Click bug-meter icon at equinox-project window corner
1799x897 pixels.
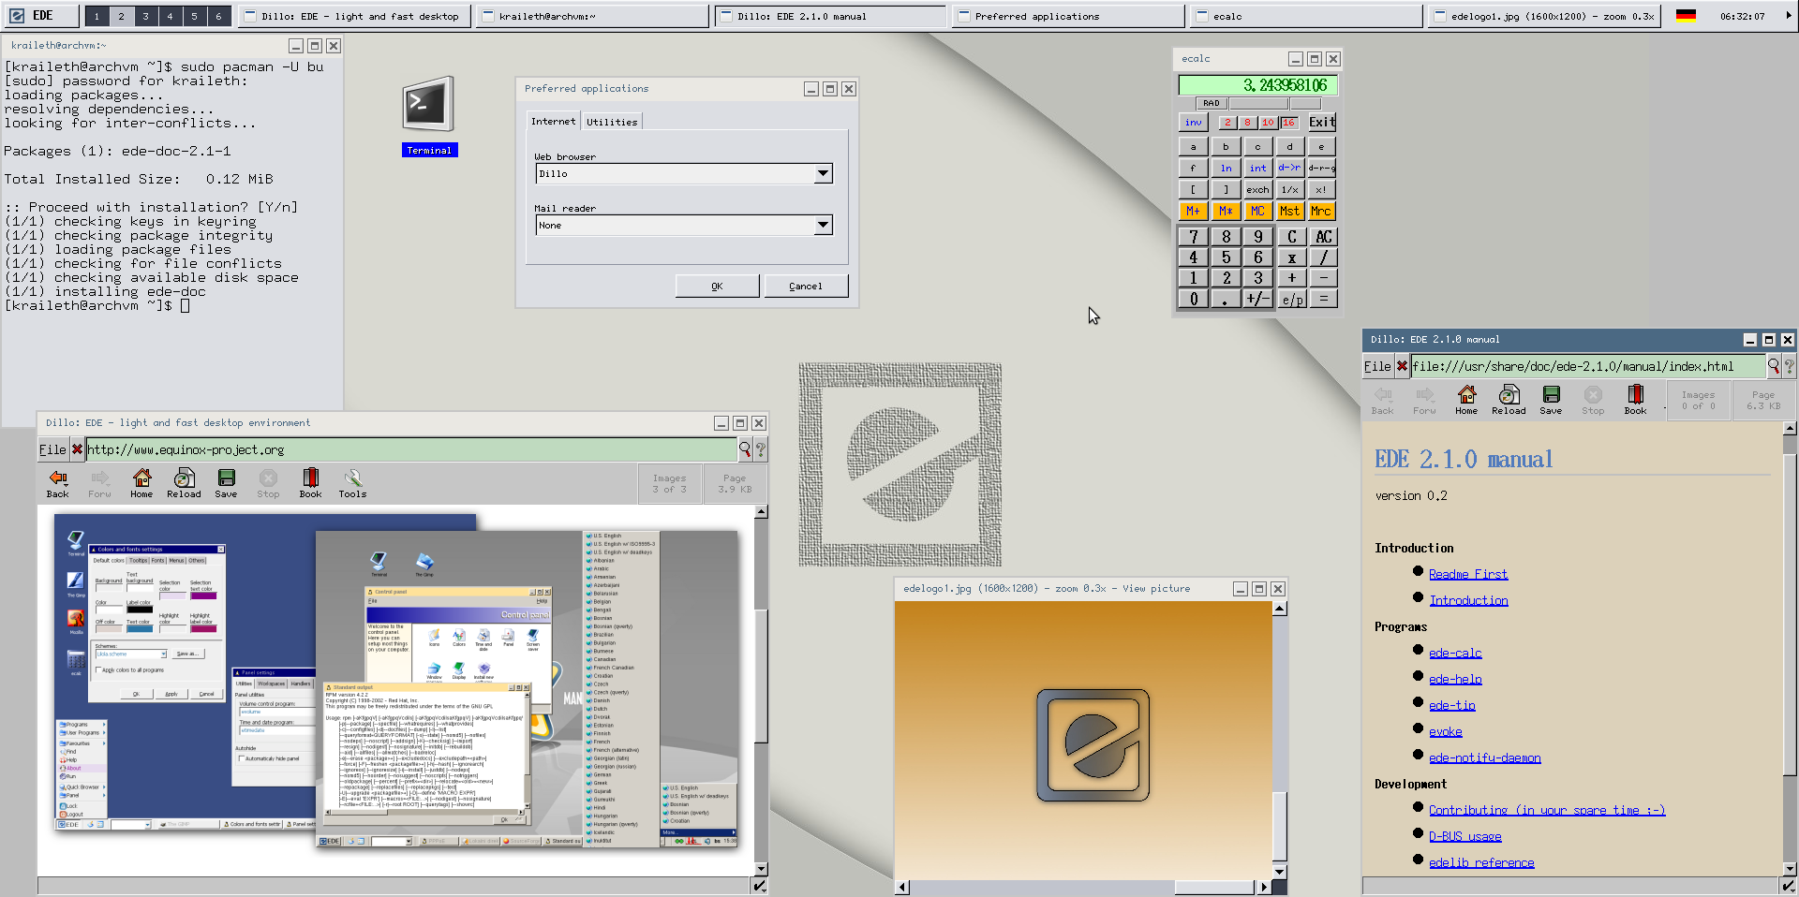(760, 885)
